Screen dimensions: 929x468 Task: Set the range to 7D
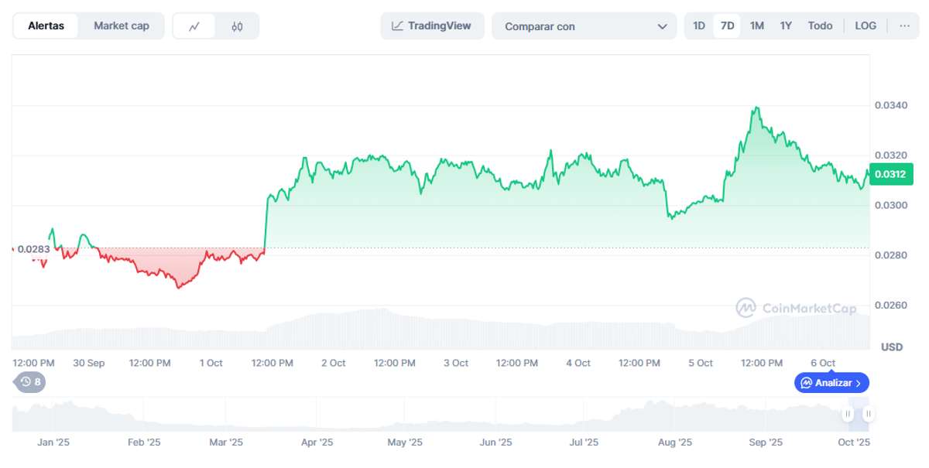point(727,26)
